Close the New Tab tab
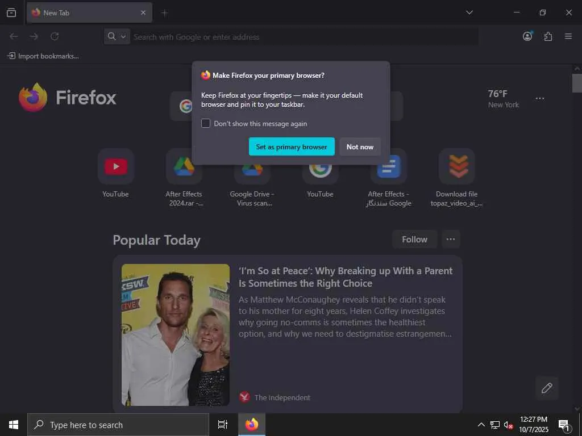Screen dimensions: 582x436 pyautogui.click(x=143, y=12)
